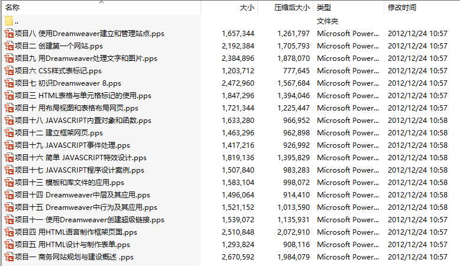Click compressed size value 926,992

tap(296, 145)
